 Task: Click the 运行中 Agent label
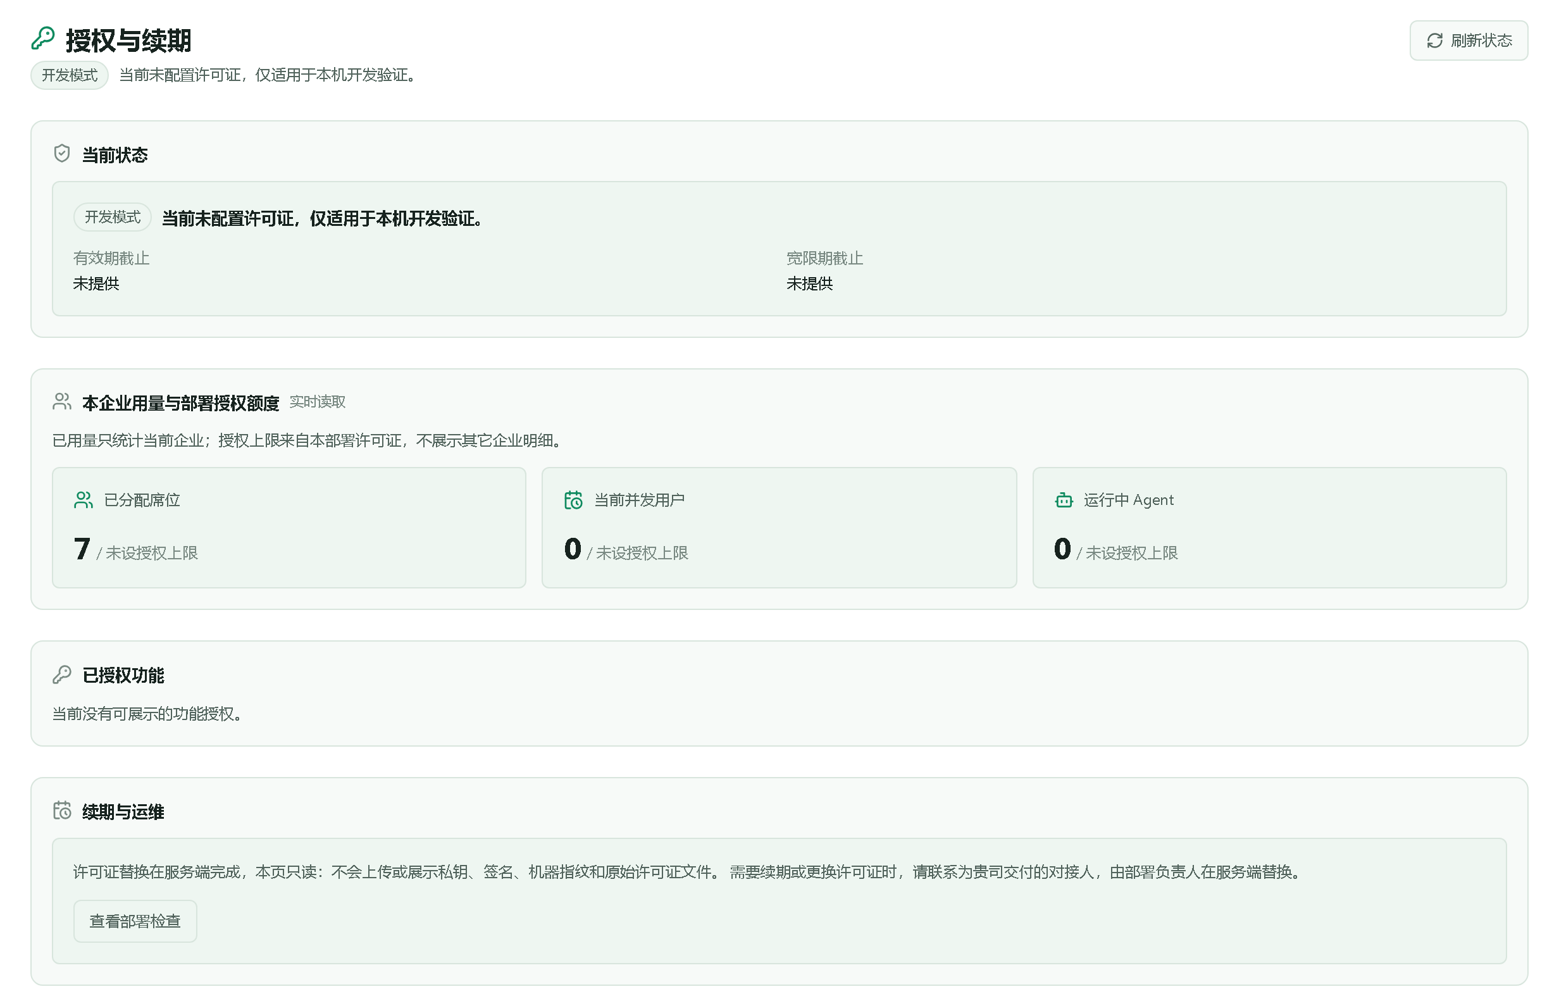pos(1129,500)
